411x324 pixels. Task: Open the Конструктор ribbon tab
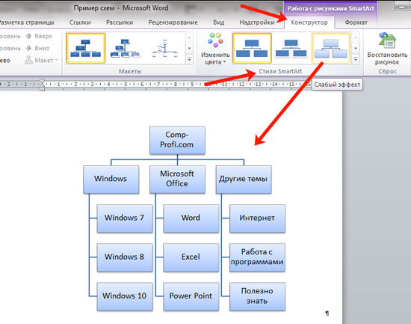(309, 22)
